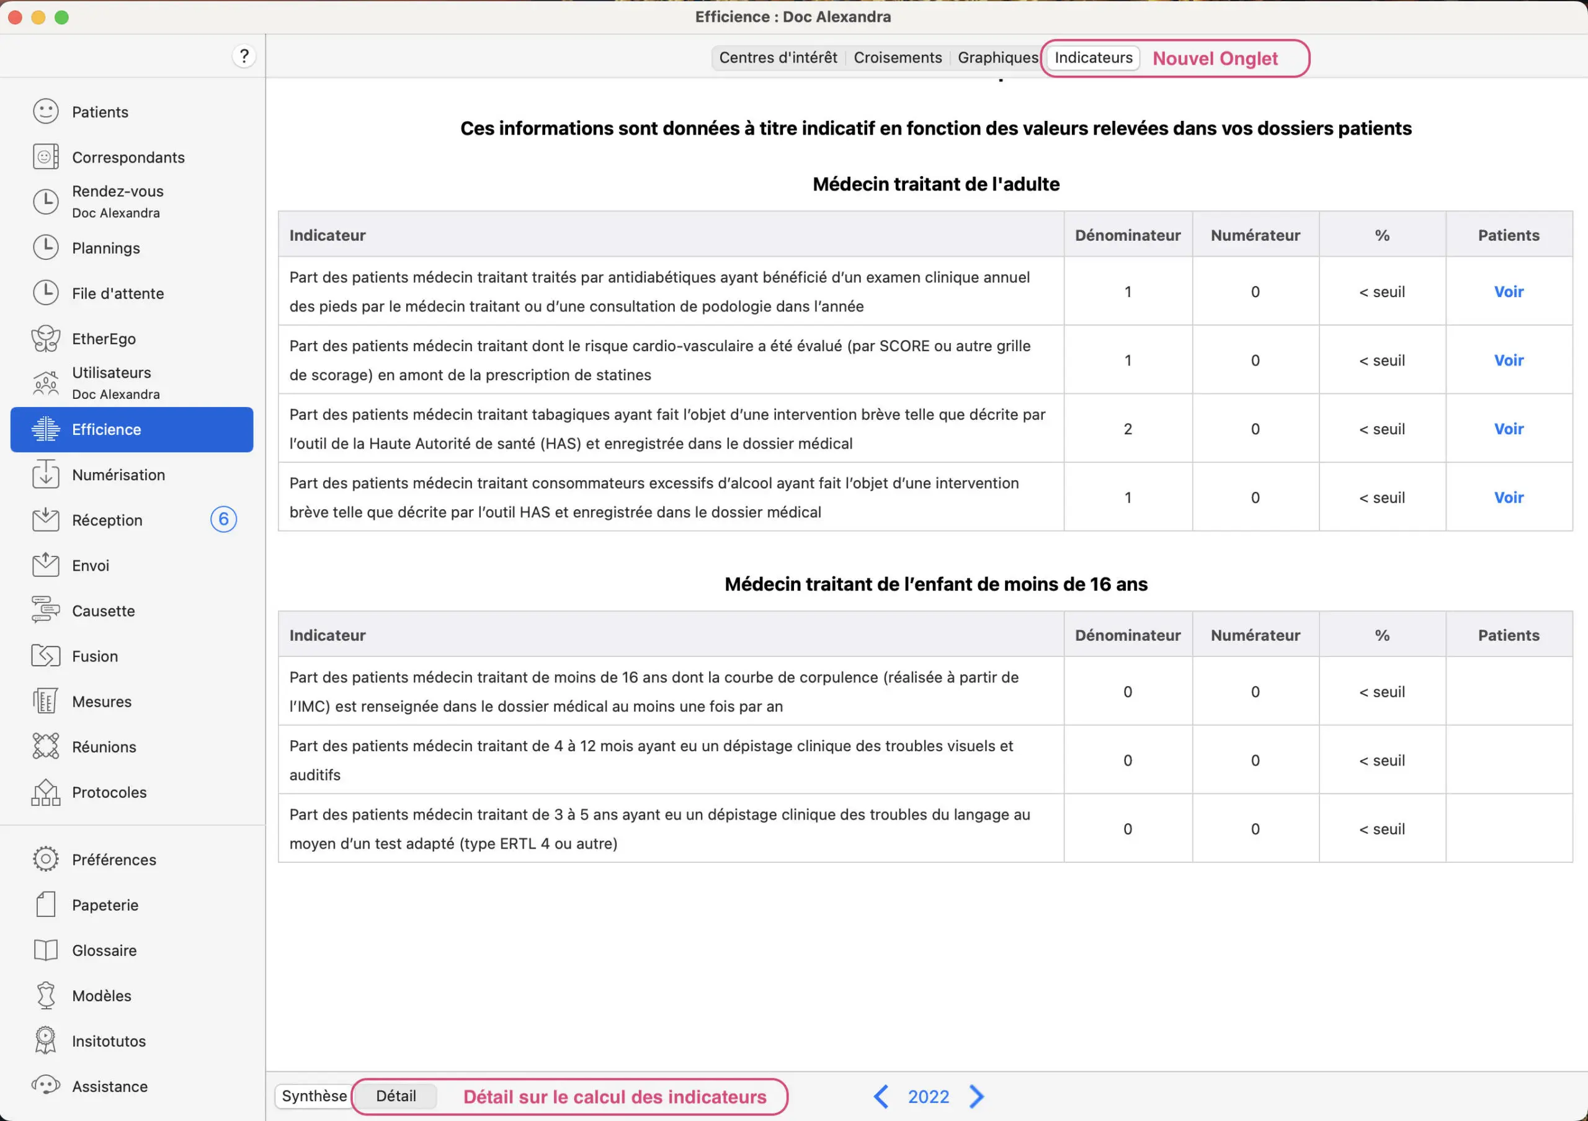Select denominator 2 in tabagiques row

pyautogui.click(x=1127, y=429)
